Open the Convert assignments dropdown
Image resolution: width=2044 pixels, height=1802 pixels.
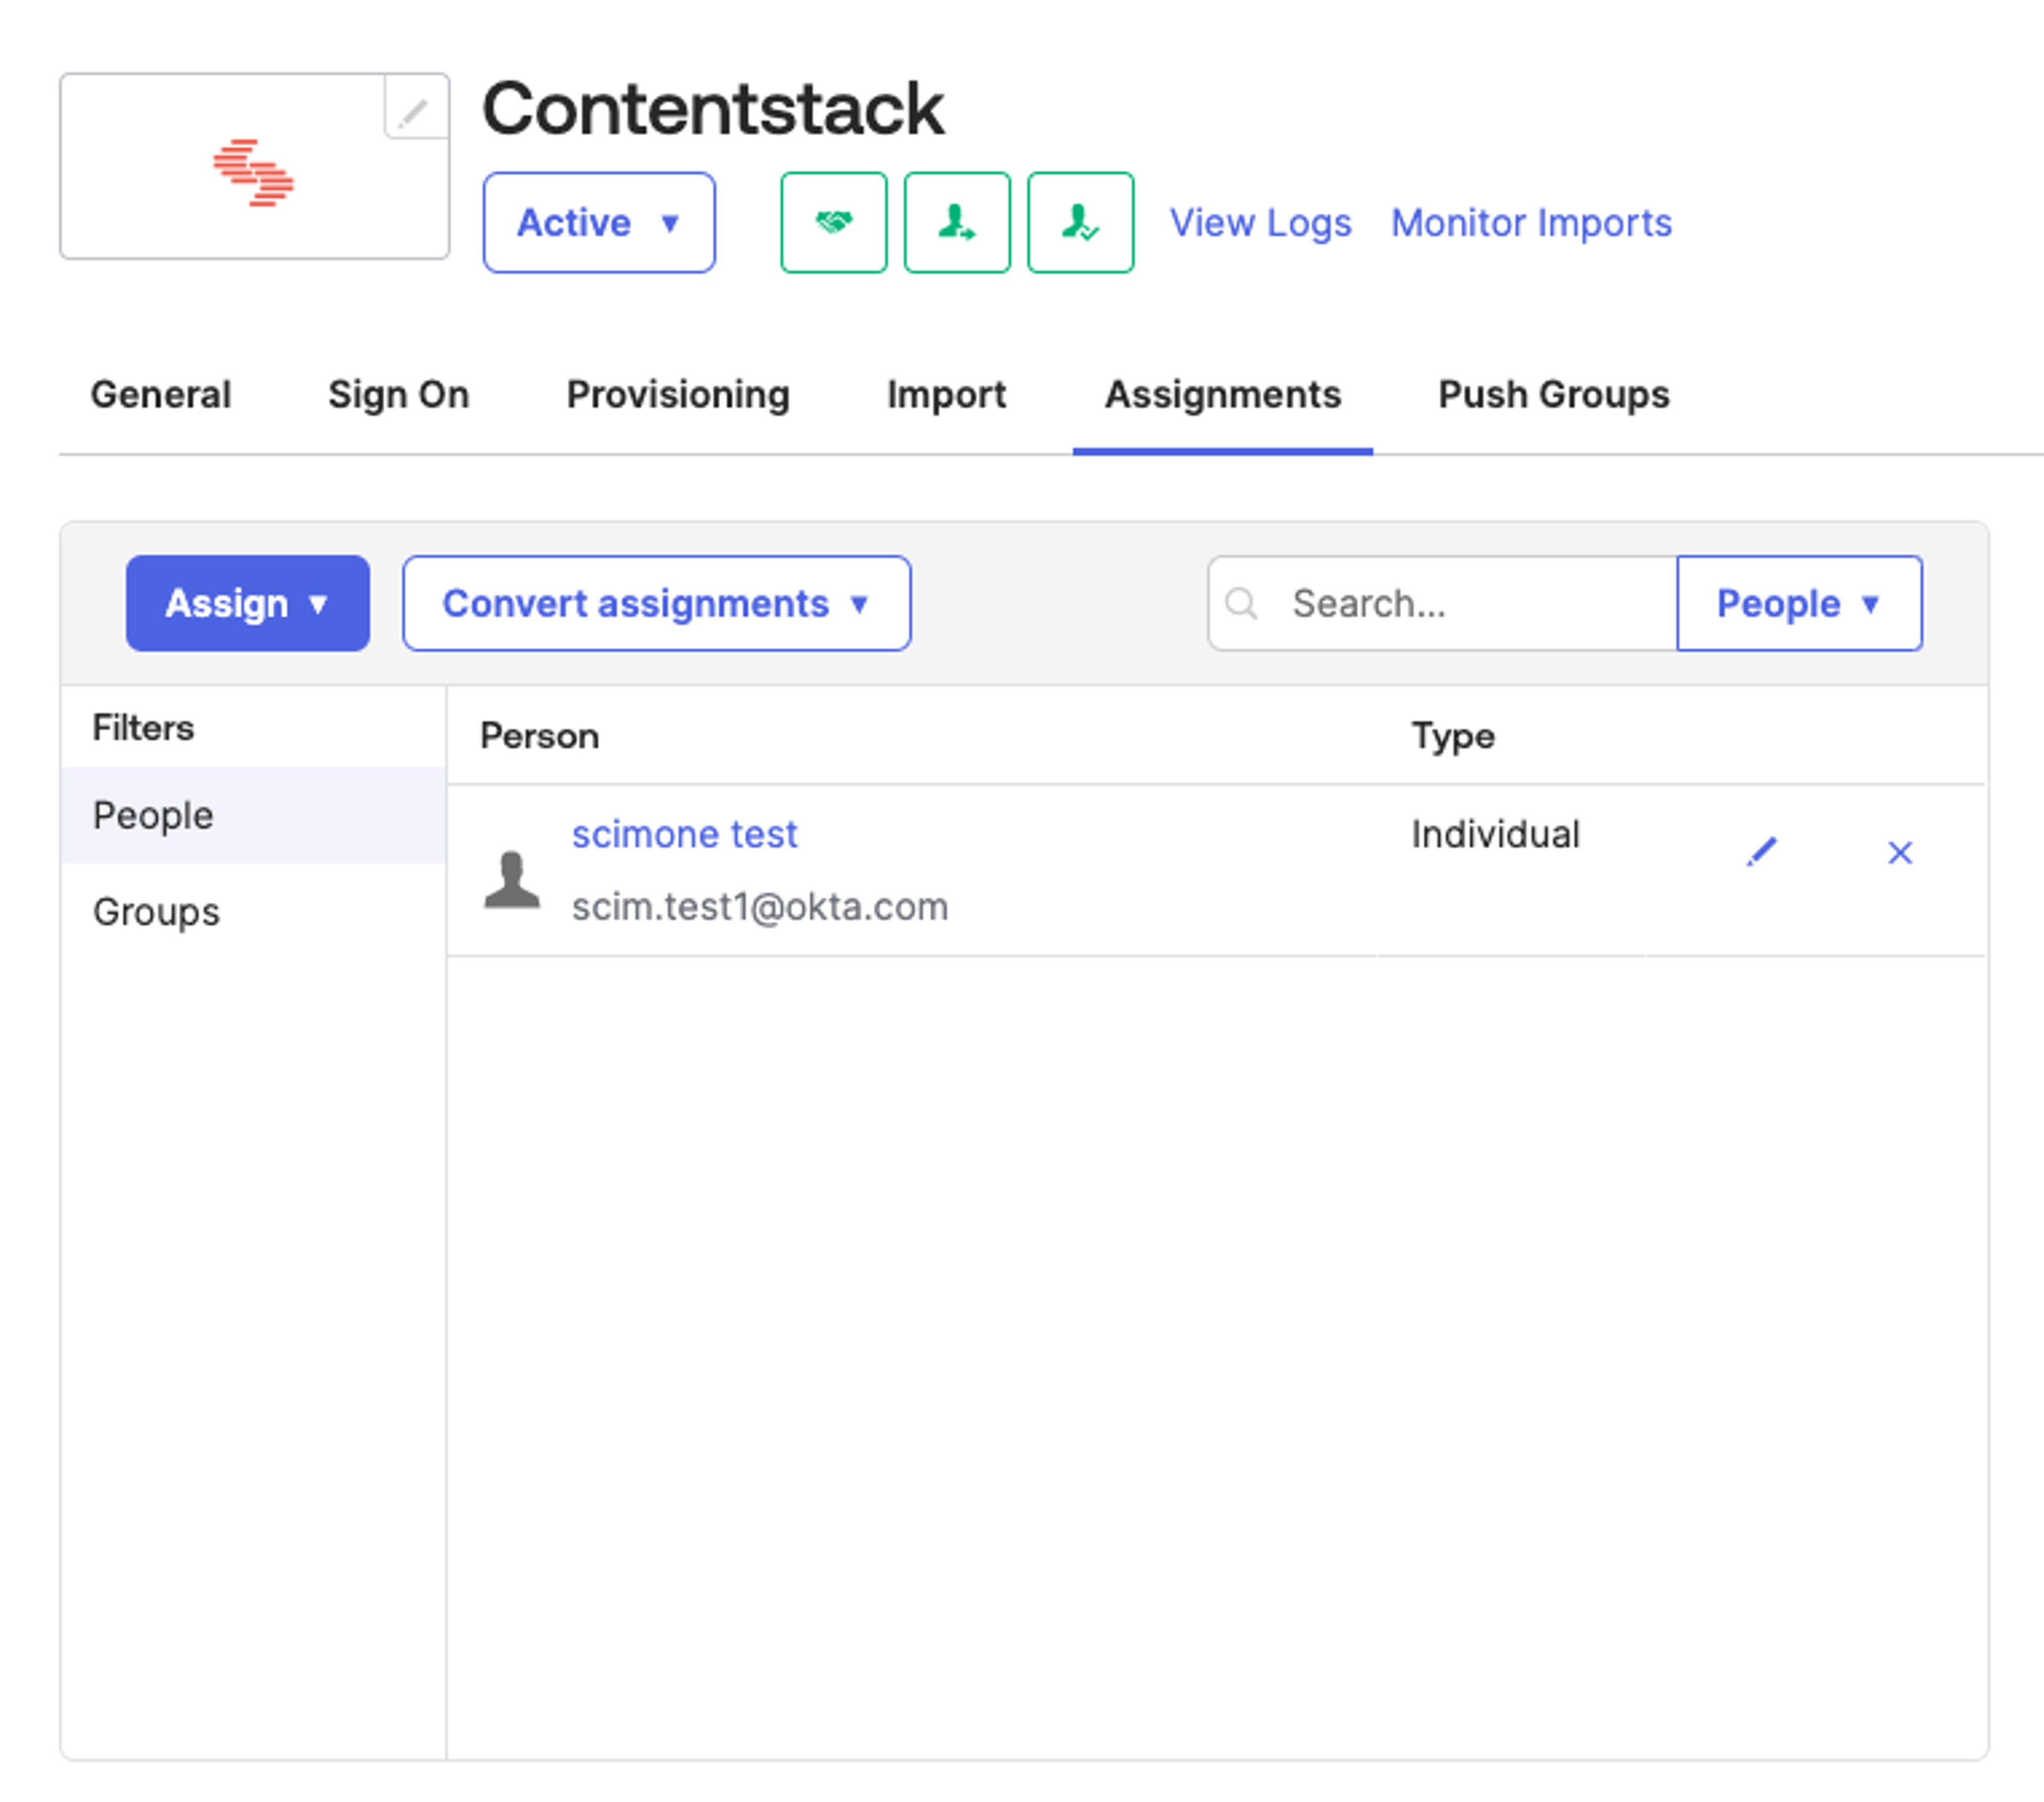(x=657, y=603)
